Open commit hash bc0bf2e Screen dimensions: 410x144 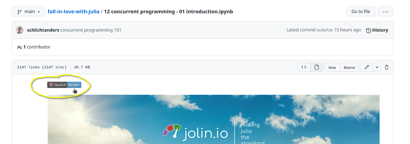click(325, 30)
